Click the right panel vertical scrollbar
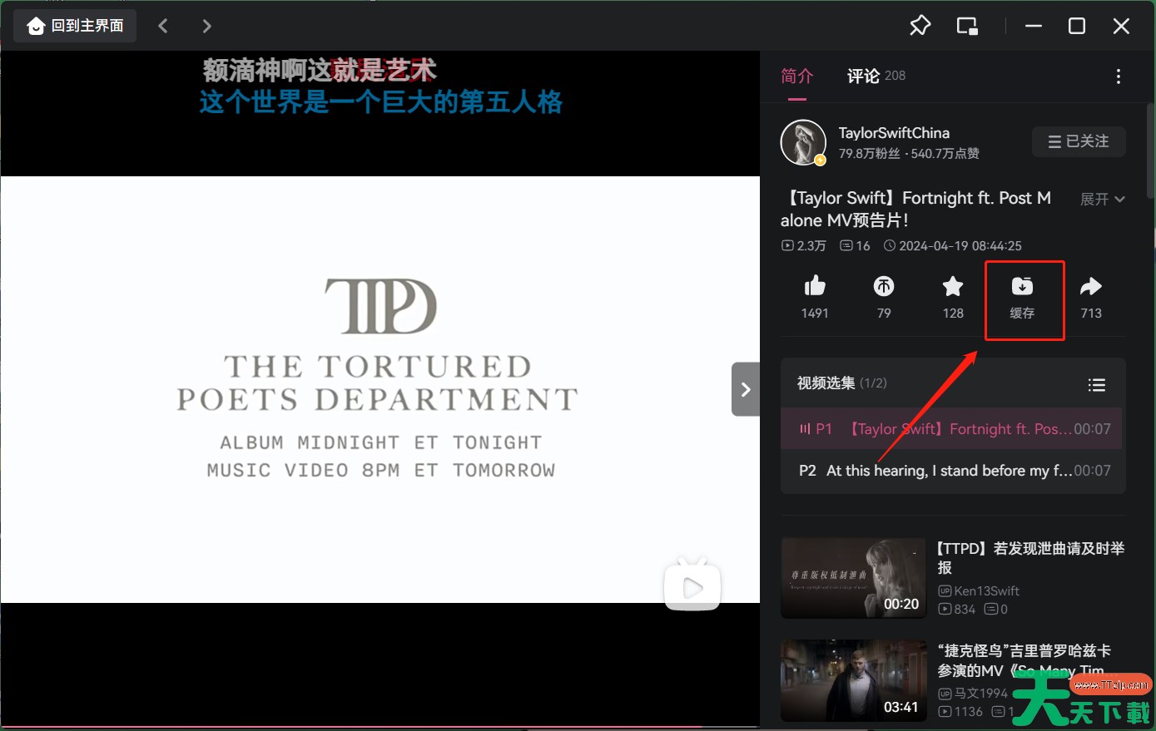Image resolution: width=1156 pixels, height=731 pixels. (x=1150, y=150)
